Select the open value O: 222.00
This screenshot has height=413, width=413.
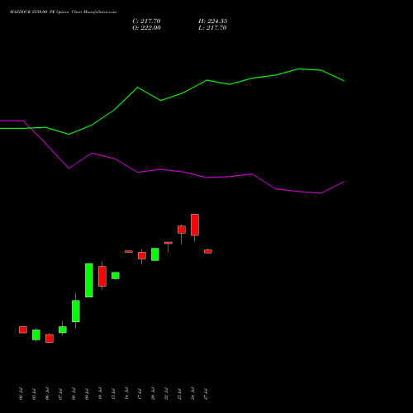(x=146, y=28)
